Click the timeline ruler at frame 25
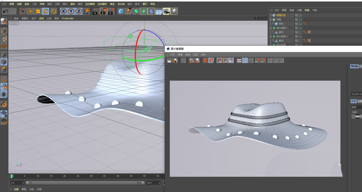 78,176
